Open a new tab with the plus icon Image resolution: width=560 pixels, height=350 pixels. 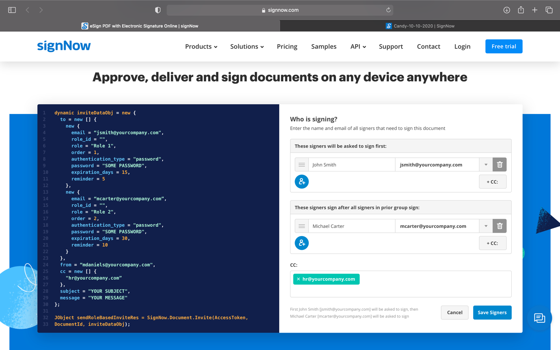pos(535,10)
